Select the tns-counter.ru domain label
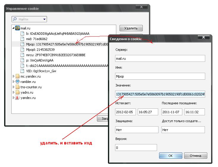 pyautogui.click(x=31, y=87)
